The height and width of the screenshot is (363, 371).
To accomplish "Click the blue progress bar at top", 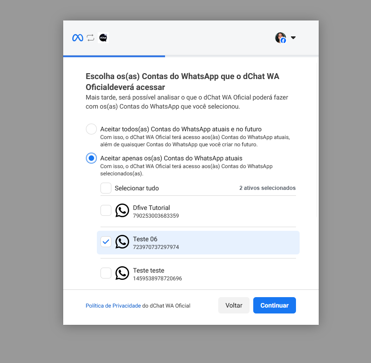I will click(x=114, y=56).
